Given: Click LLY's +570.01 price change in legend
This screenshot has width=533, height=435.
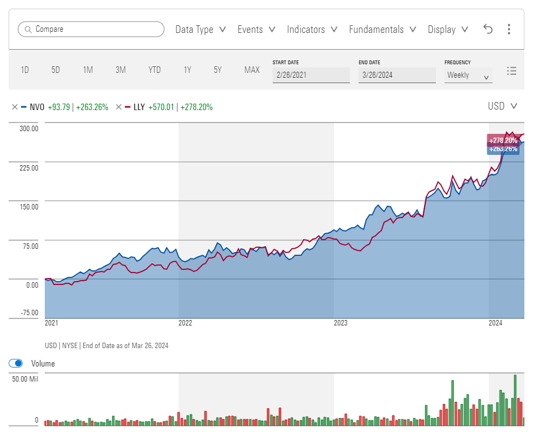Looking at the screenshot, I should tap(161, 107).
